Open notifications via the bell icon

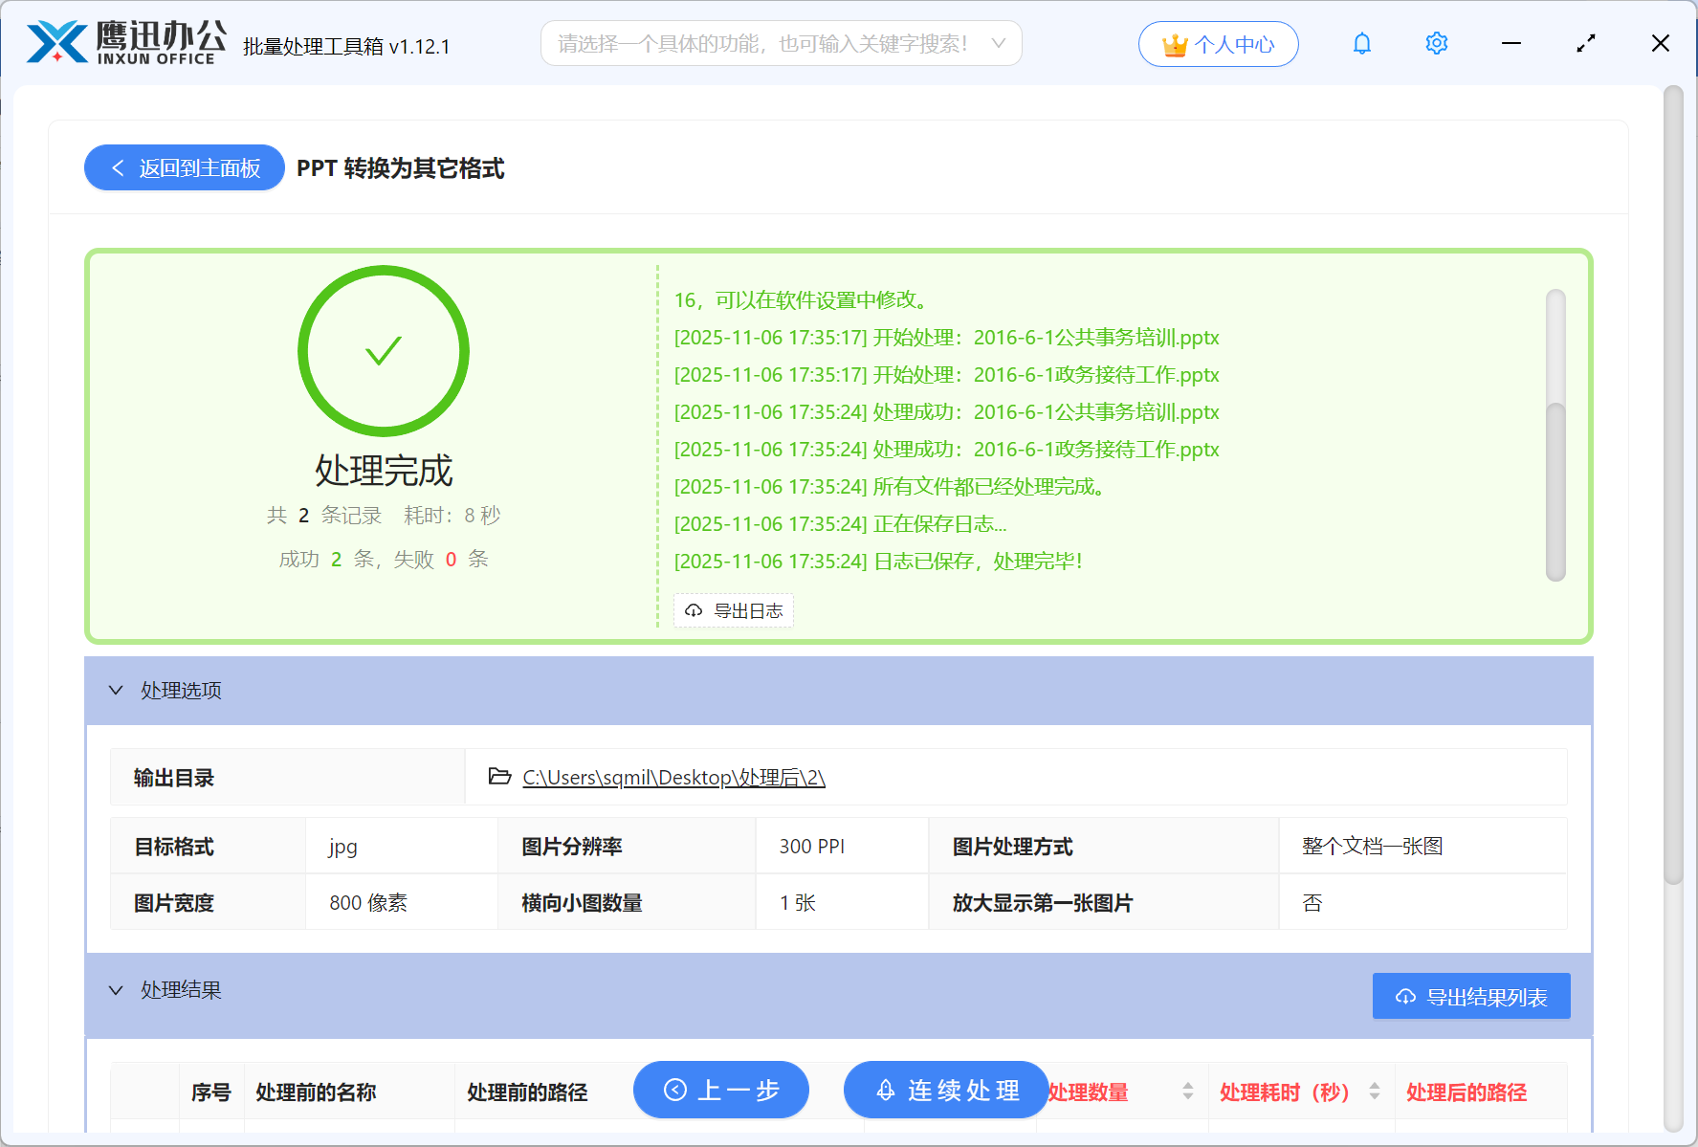1361,43
